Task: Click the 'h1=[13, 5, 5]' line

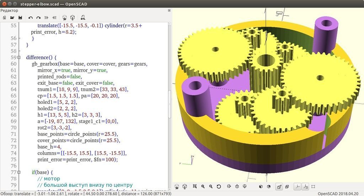Action: [70, 115]
